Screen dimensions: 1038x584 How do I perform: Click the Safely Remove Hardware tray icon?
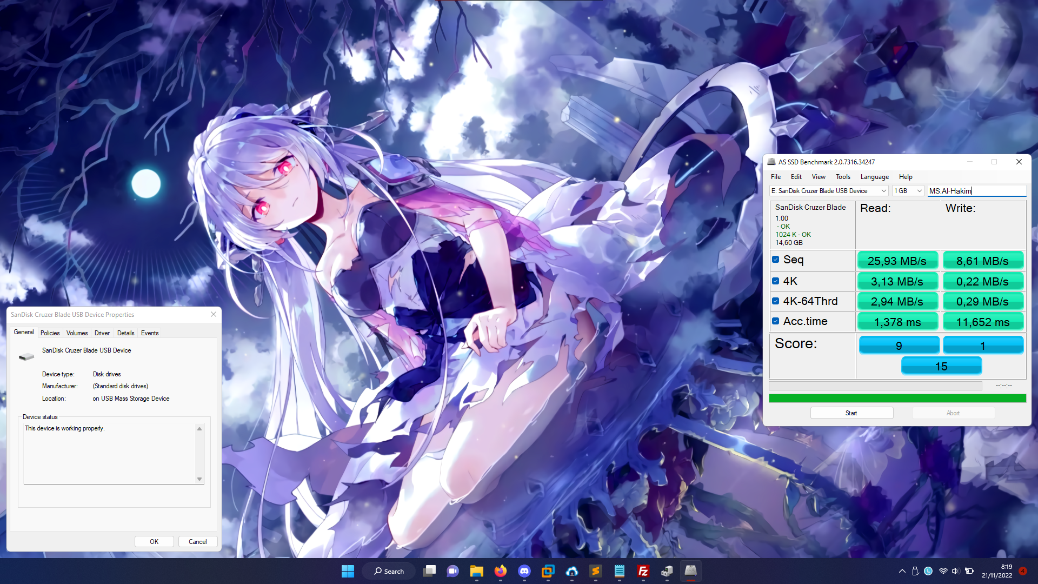click(915, 571)
